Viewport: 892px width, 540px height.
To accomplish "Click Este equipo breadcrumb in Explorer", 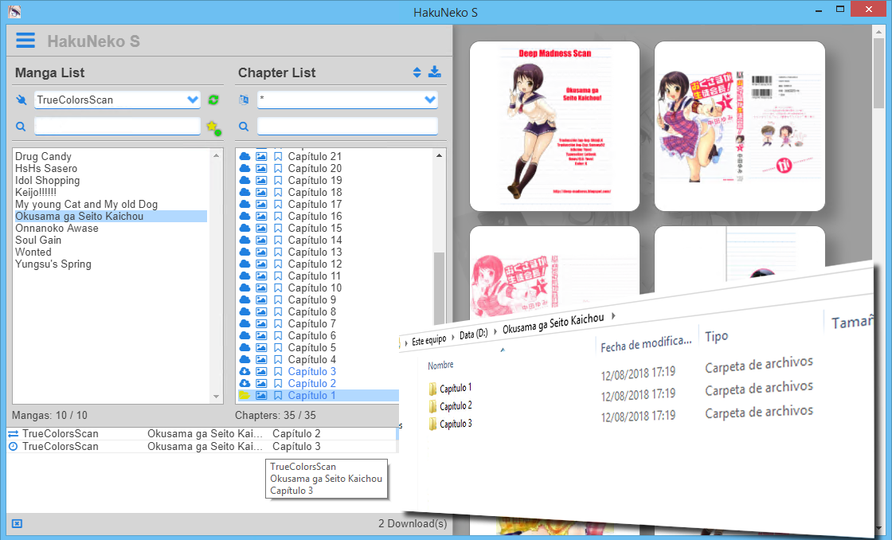I will [x=429, y=340].
